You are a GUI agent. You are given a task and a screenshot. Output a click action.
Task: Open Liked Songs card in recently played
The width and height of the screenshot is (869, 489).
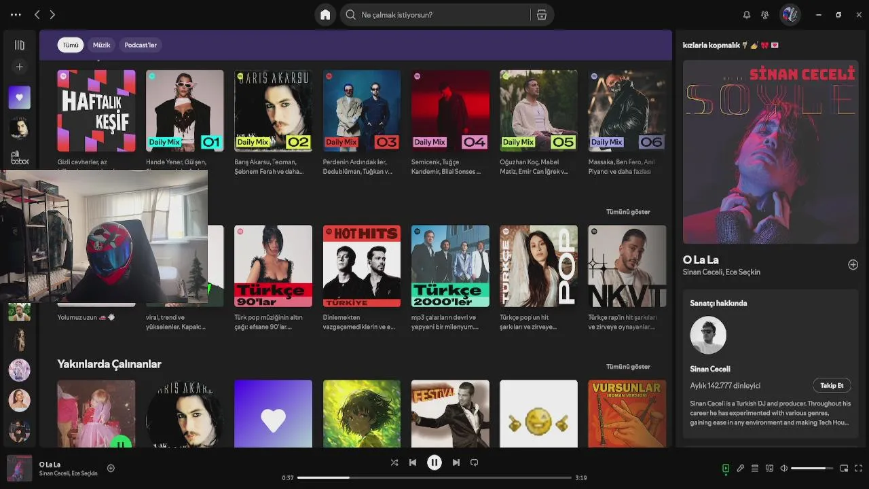274,414
